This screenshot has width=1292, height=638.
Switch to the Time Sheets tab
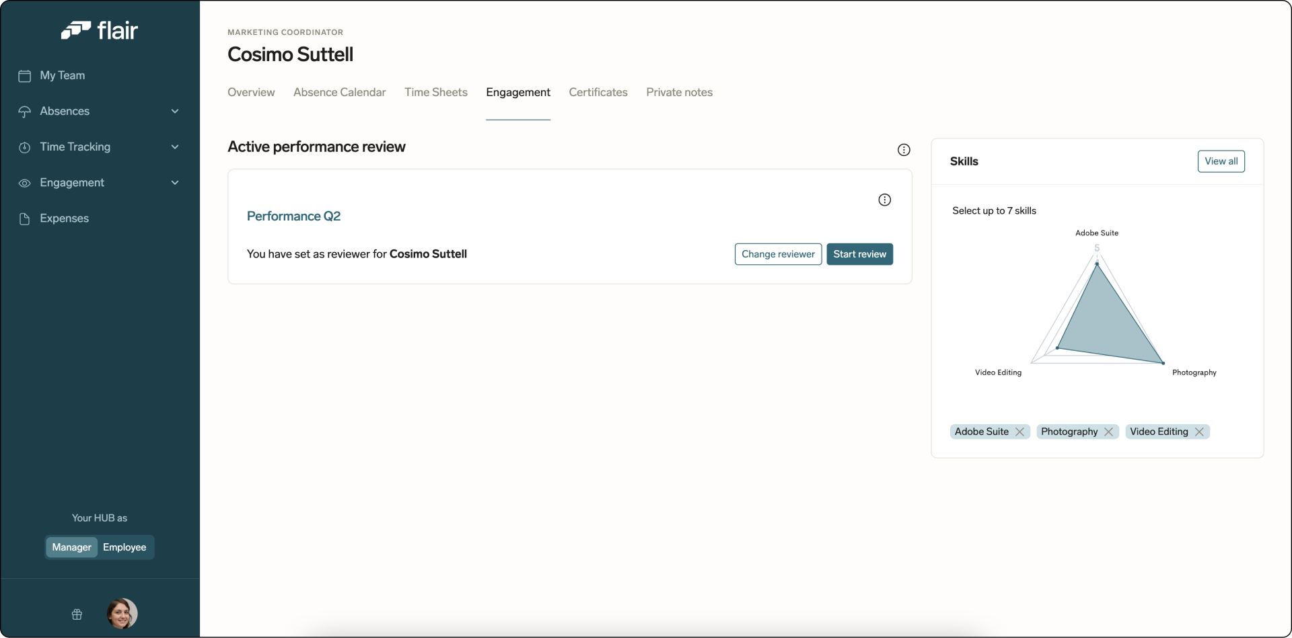point(436,92)
